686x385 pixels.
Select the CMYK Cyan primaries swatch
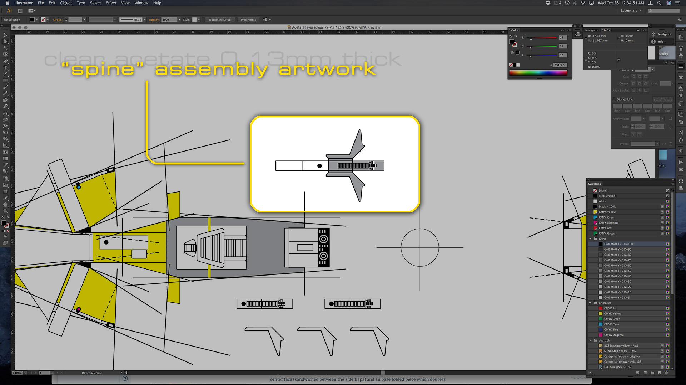point(611,324)
